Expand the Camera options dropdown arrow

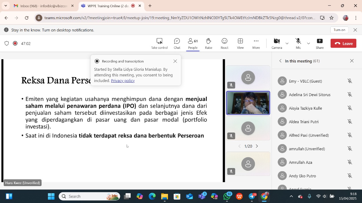[x=287, y=43]
